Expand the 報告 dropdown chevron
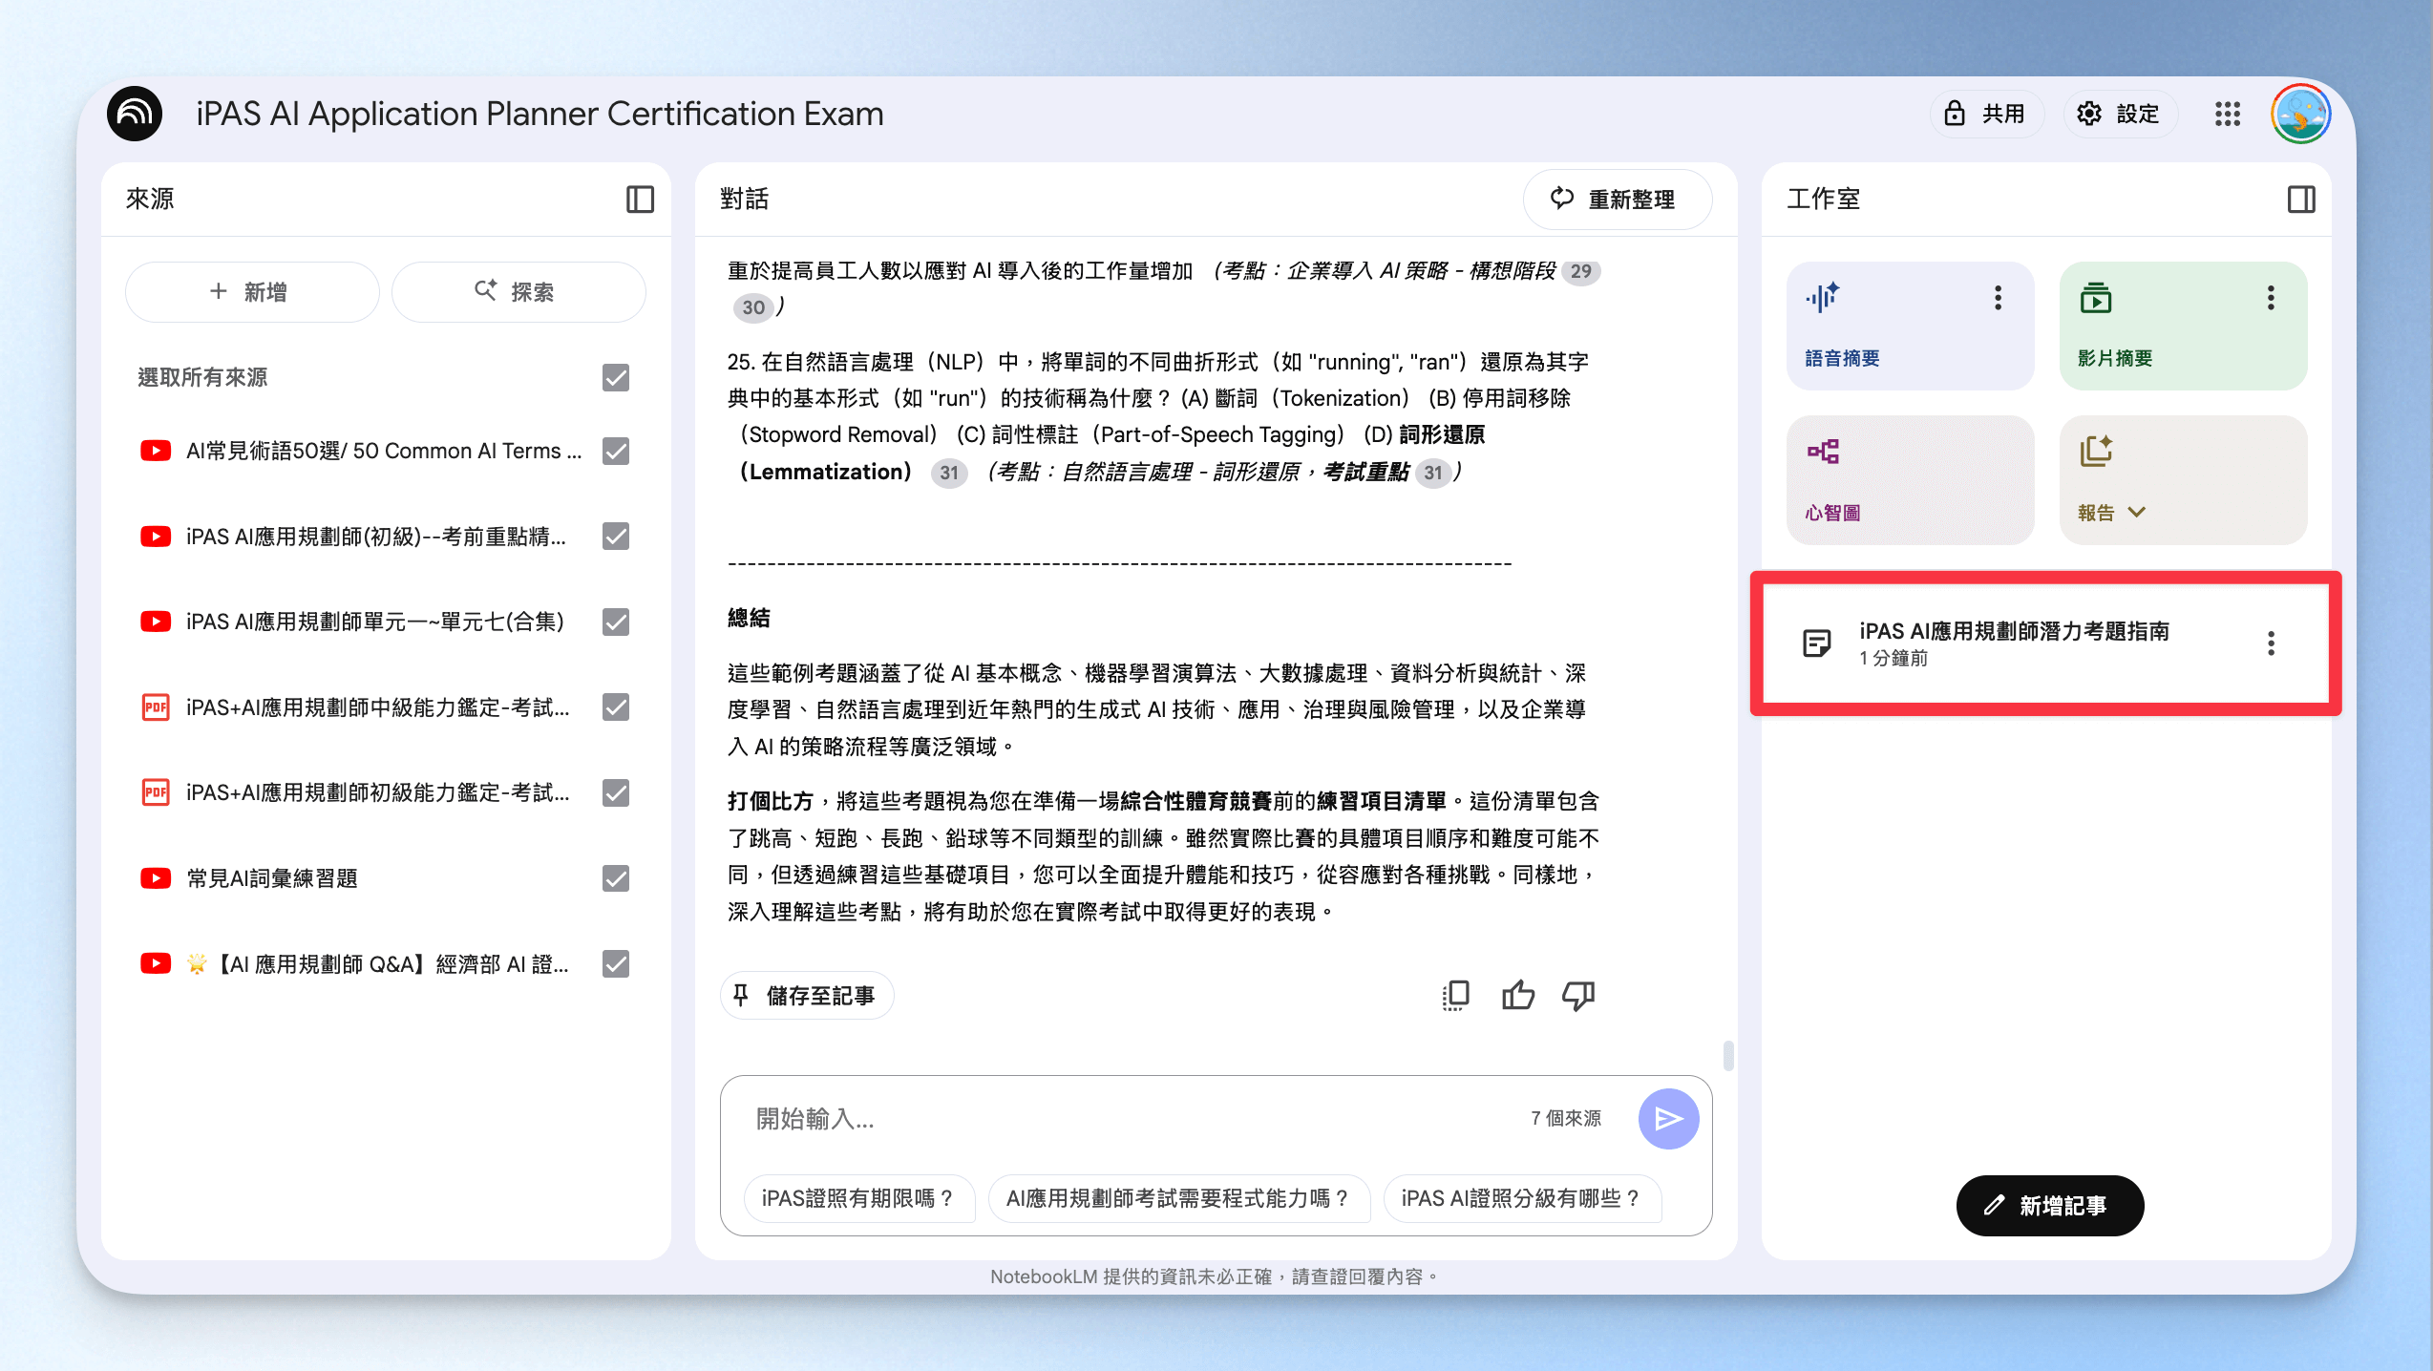This screenshot has height=1371, width=2433. (2137, 512)
